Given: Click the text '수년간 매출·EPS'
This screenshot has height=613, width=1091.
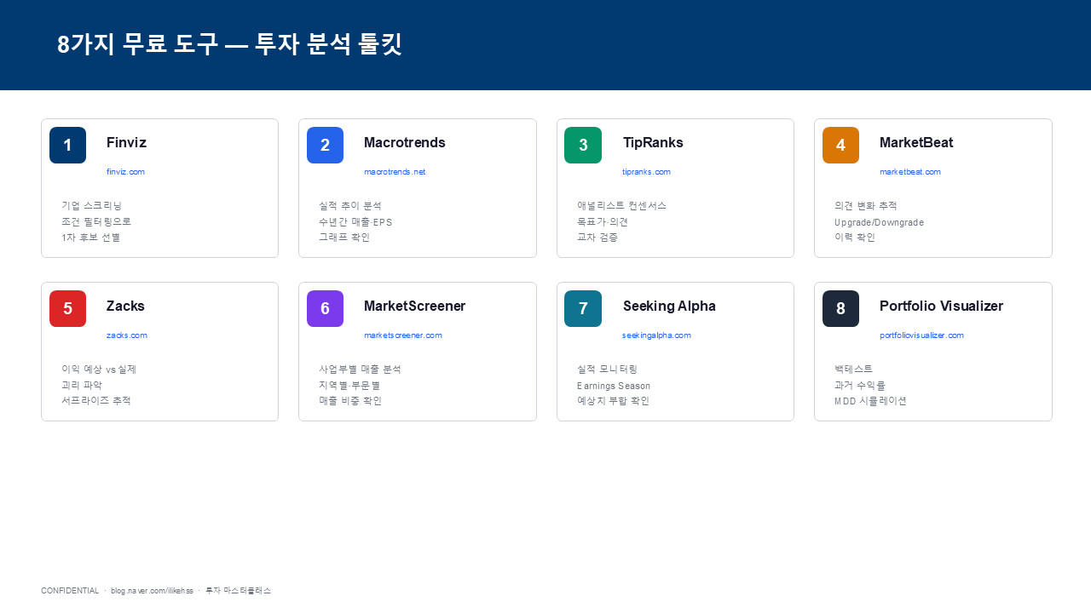Looking at the screenshot, I should [355, 221].
